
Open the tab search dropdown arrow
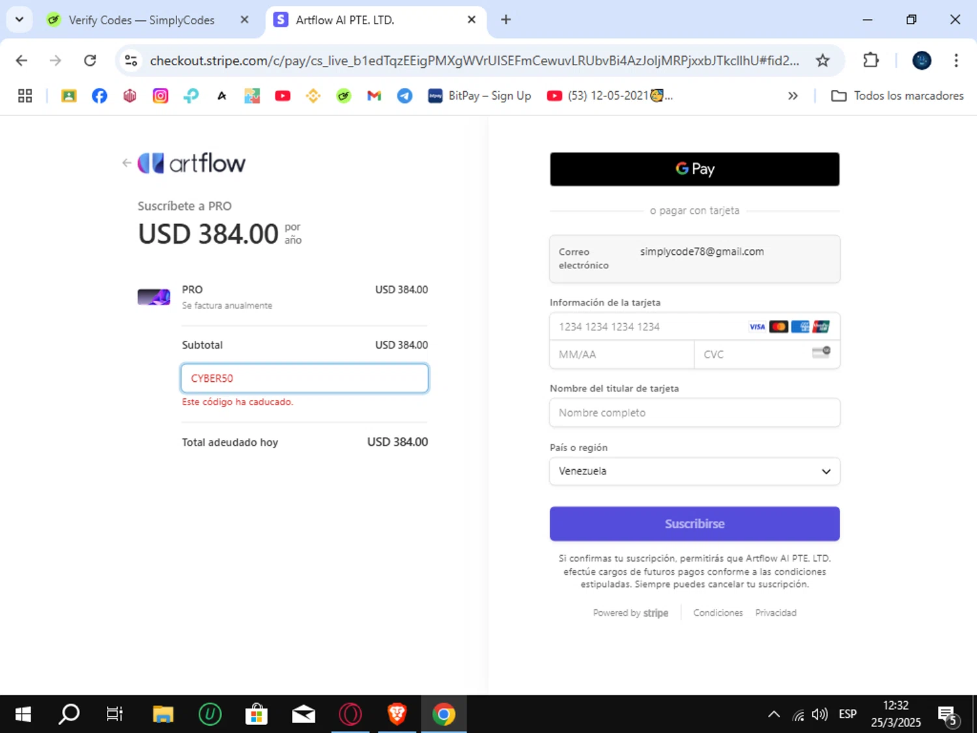tap(20, 20)
